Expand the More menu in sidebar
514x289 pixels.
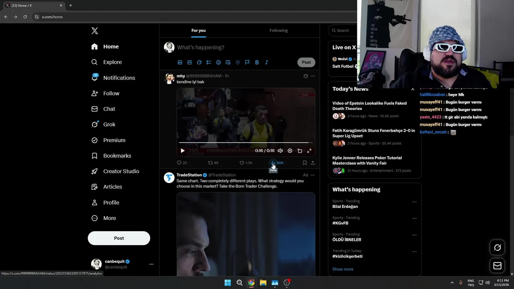click(x=104, y=218)
